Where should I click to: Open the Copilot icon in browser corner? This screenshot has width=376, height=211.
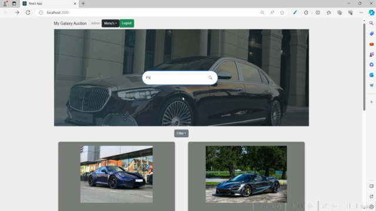(371, 13)
